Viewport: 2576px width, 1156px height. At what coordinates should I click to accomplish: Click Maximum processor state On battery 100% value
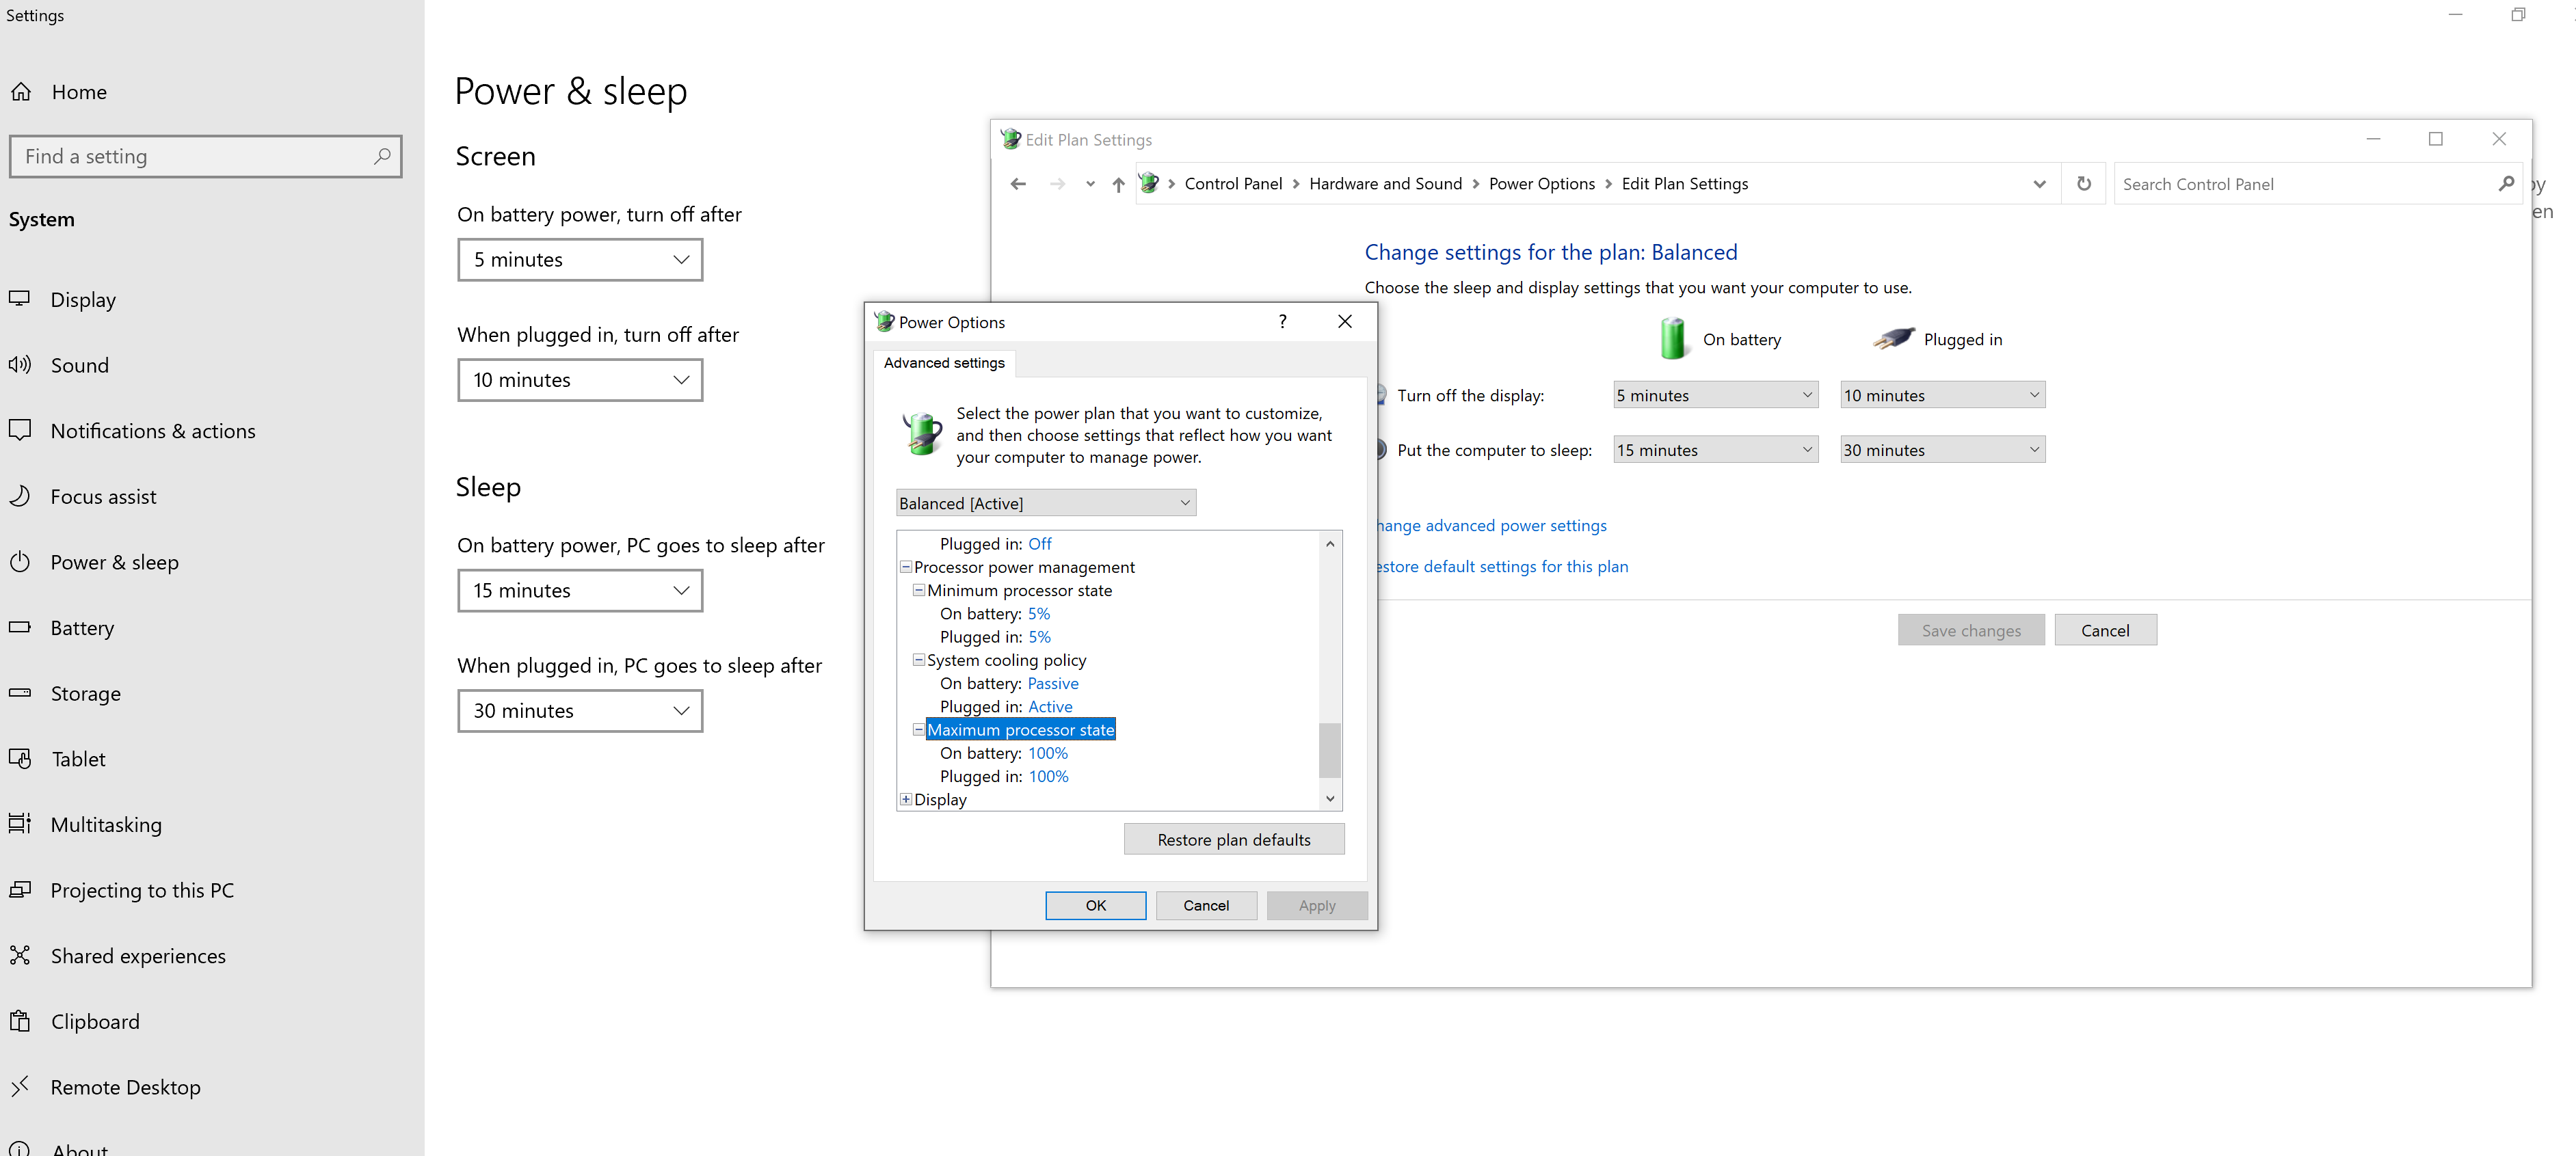tap(1048, 753)
